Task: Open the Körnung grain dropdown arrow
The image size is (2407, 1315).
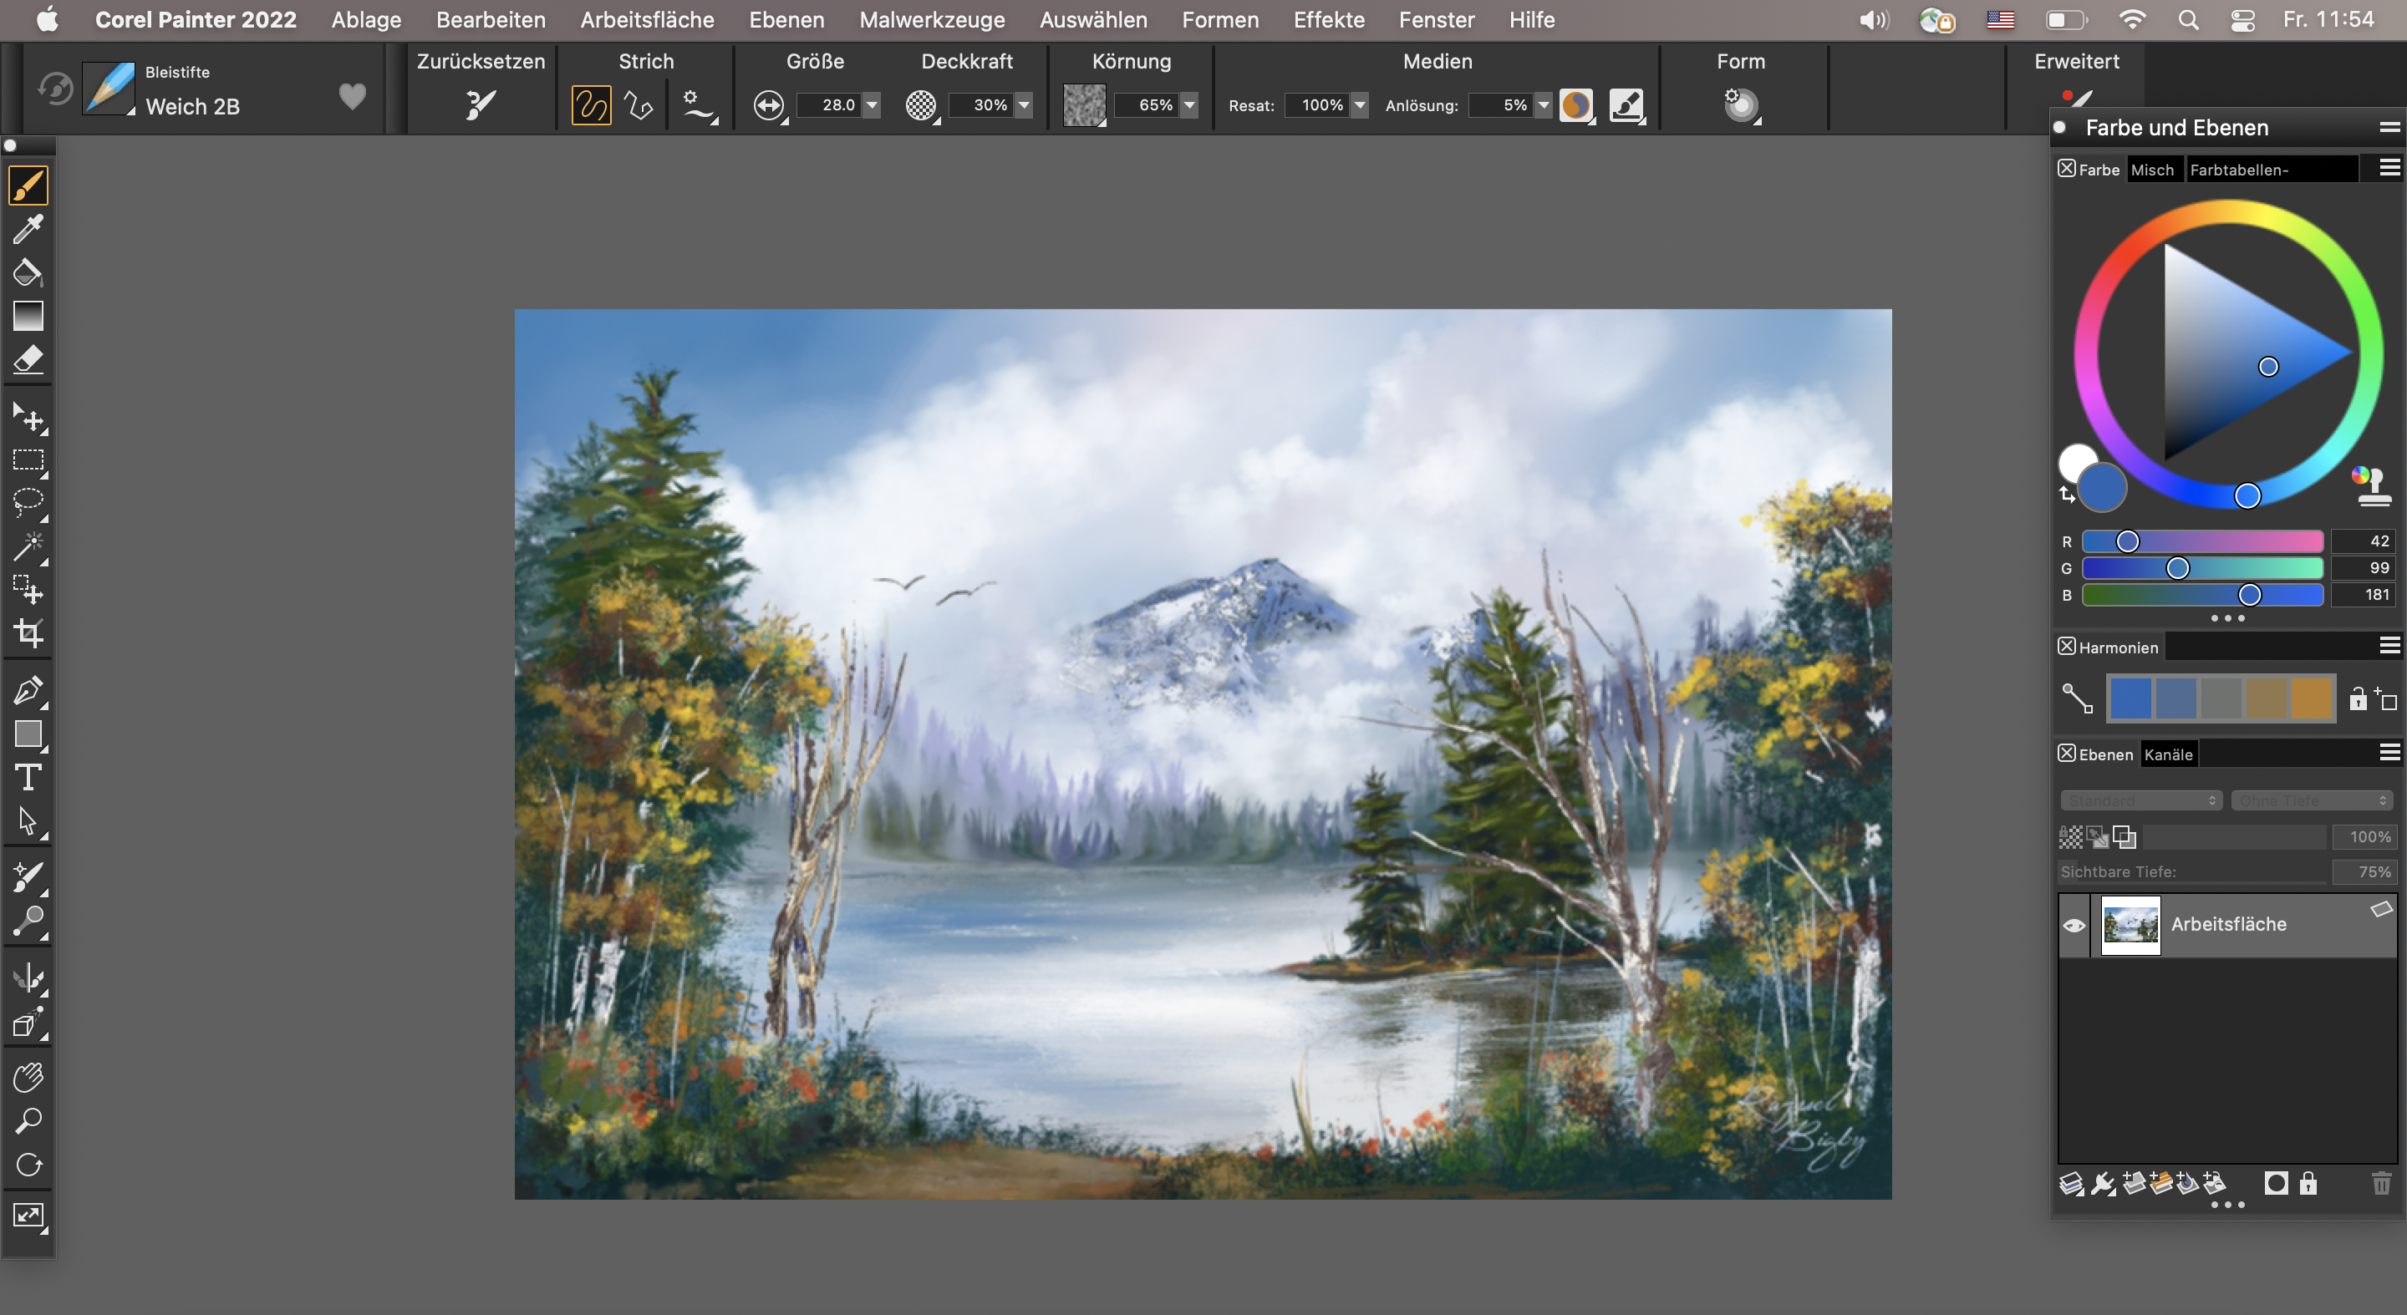Action: [x=1188, y=104]
